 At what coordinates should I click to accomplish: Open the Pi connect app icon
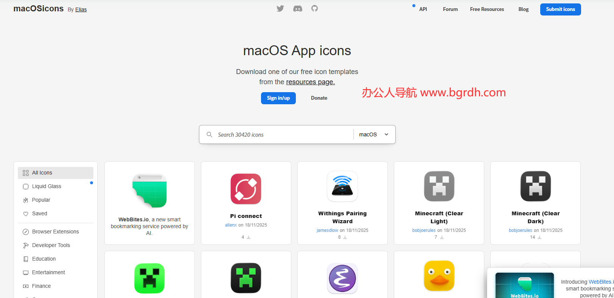(246, 189)
